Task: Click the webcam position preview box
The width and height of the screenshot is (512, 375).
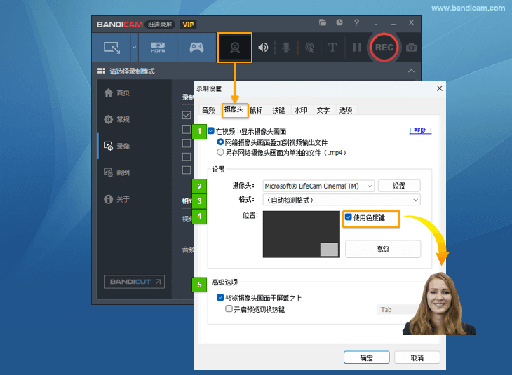Action: point(302,234)
